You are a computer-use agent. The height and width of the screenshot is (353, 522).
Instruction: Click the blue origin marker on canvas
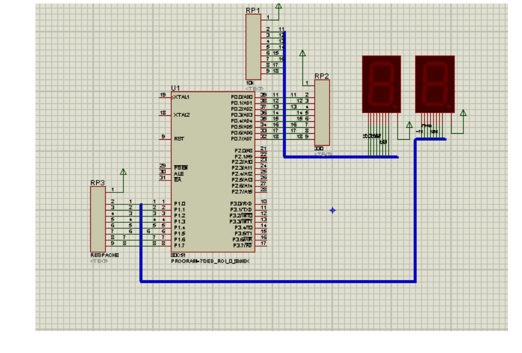333,210
